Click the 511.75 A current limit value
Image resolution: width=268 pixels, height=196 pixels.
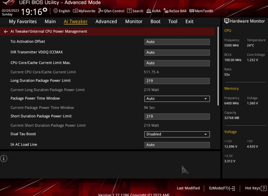coord(151,72)
